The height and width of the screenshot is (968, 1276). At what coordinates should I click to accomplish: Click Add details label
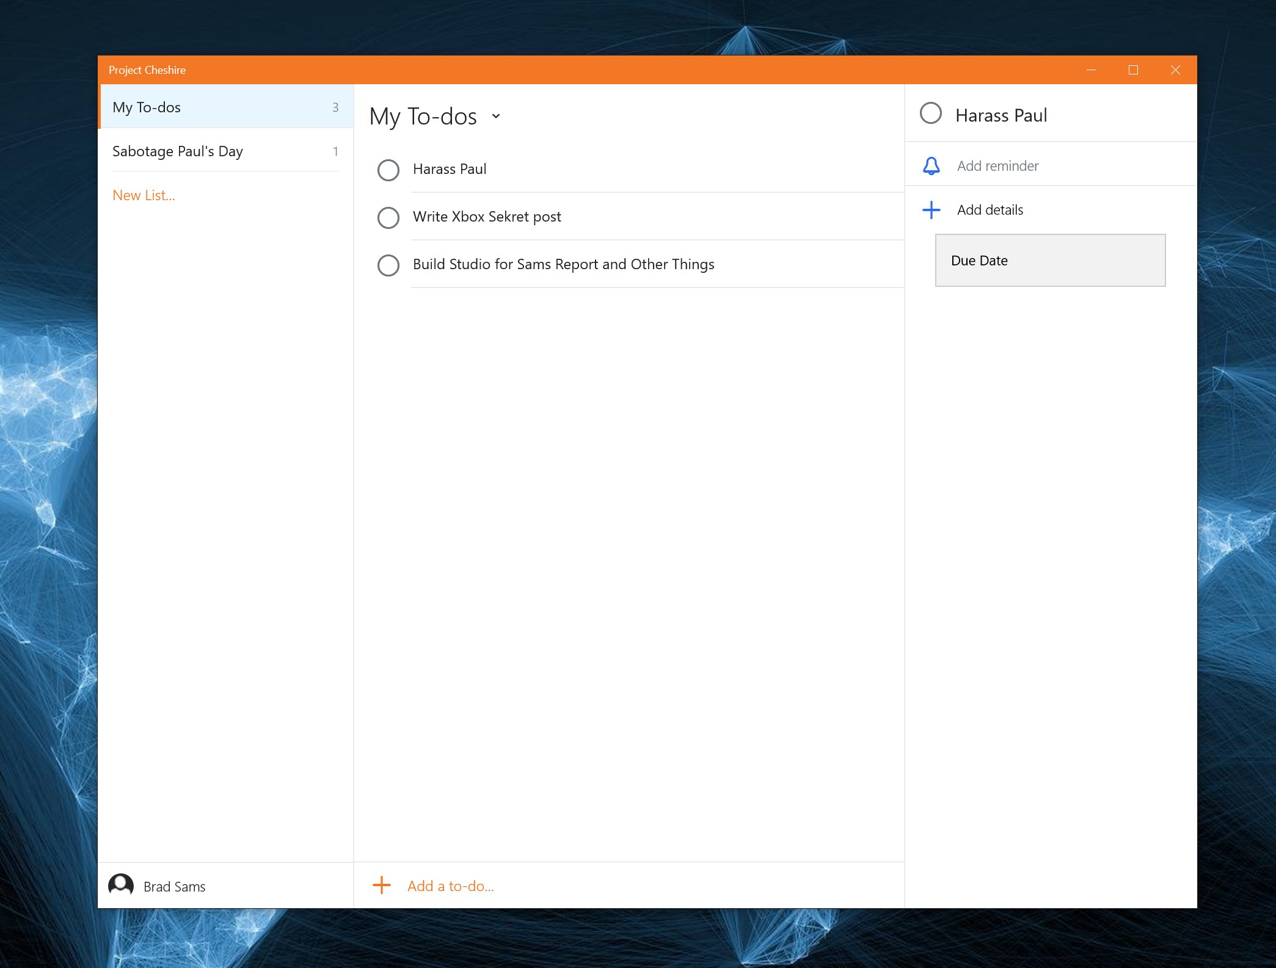(990, 210)
